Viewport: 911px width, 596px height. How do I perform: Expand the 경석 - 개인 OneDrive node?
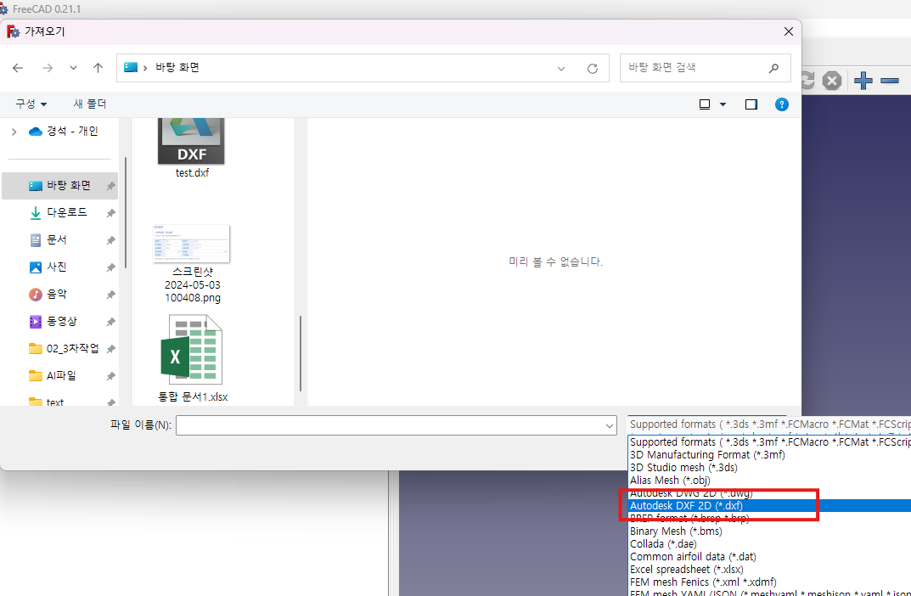tap(14, 132)
